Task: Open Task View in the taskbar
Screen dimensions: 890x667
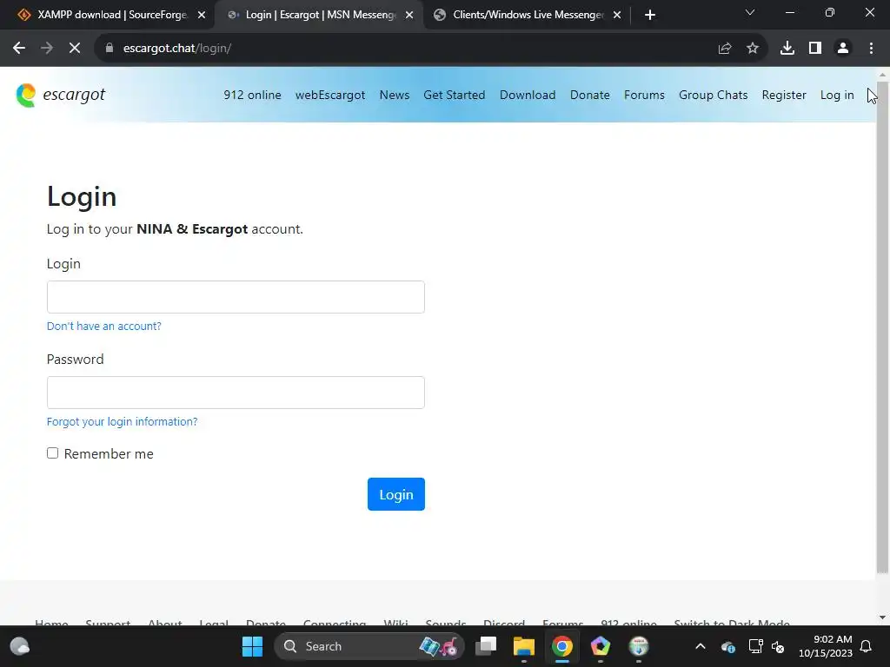Action: pyautogui.click(x=486, y=646)
